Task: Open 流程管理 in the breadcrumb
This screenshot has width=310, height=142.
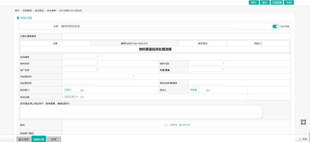Action: (27, 11)
